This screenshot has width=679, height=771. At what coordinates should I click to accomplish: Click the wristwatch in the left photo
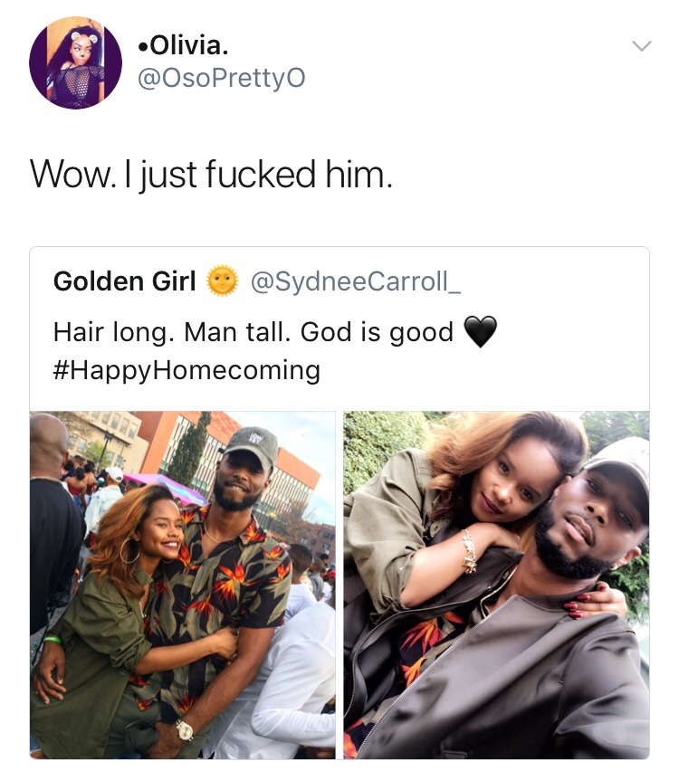tap(185, 729)
